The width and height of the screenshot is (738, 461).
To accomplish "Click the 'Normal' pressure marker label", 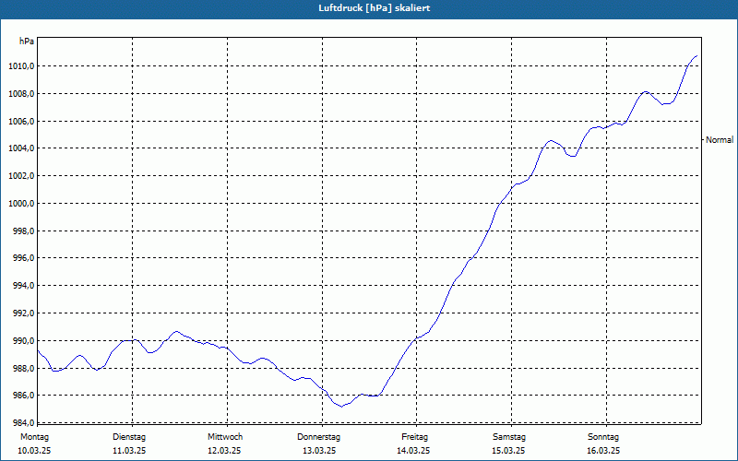I will (x=720, y=140).
